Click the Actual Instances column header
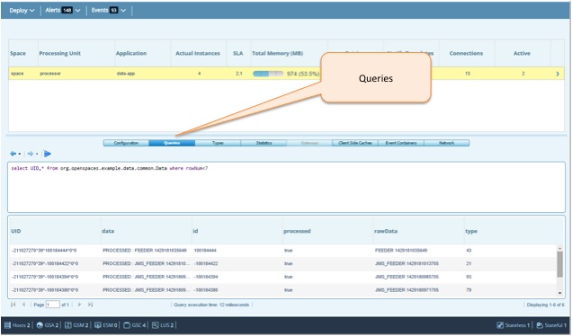The image size is (572, 336). tap(199, 53)
